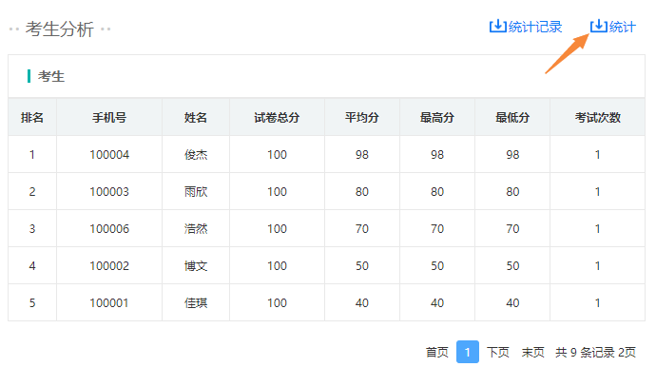Viewport: 656px width, 367px height.
Task: Open the 统计 link text
Action: tap(623, 28)
